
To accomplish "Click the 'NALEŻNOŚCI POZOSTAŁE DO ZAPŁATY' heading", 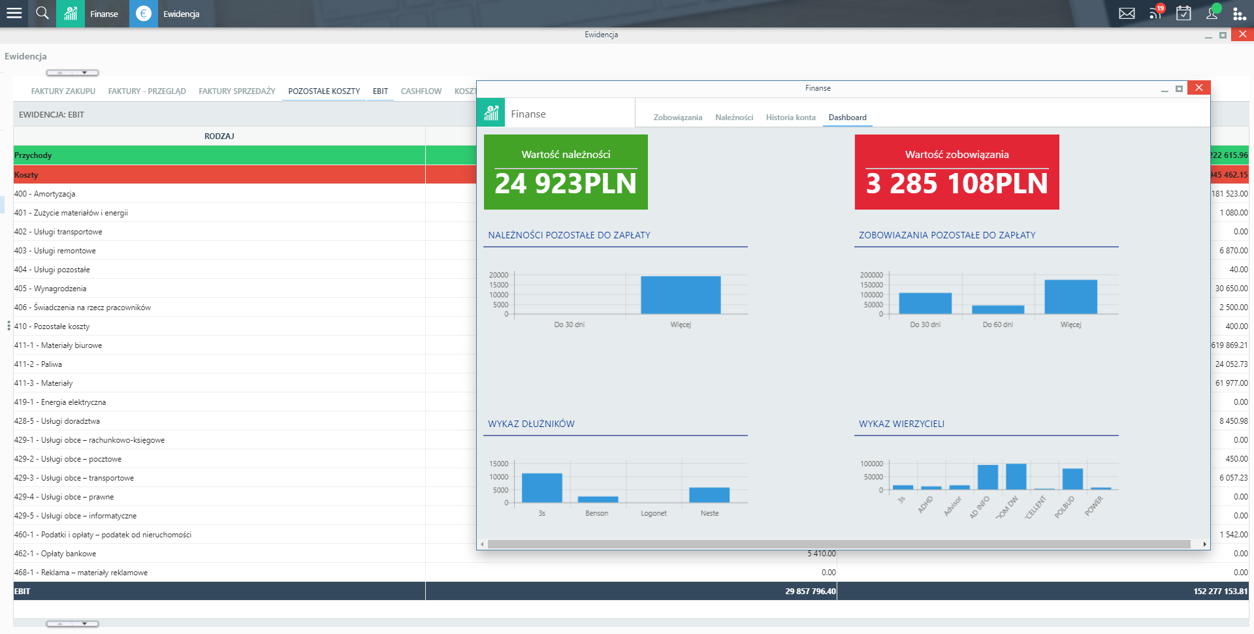I will point(570,235).
